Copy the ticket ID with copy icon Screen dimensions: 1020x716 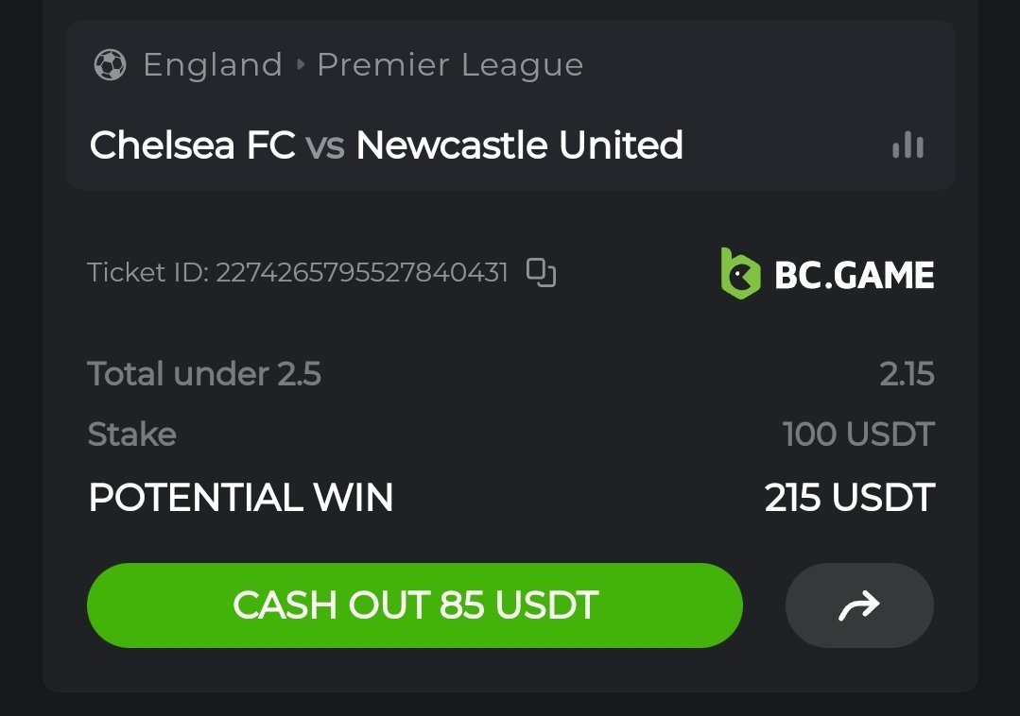(x=541, y=273)
